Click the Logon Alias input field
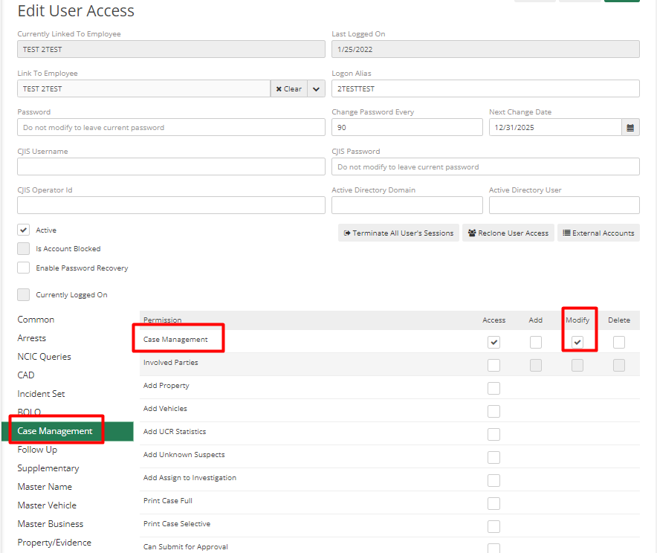Image resolution: width=657 pixels, height=553 pixels. point(485,88)
